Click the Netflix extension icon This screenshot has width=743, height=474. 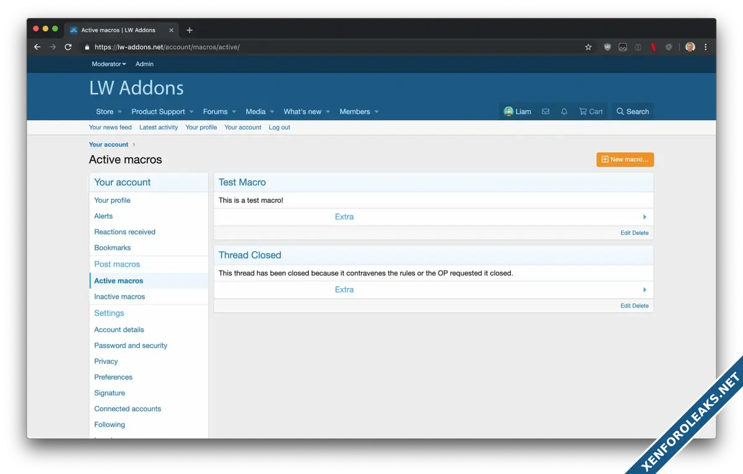653,47
